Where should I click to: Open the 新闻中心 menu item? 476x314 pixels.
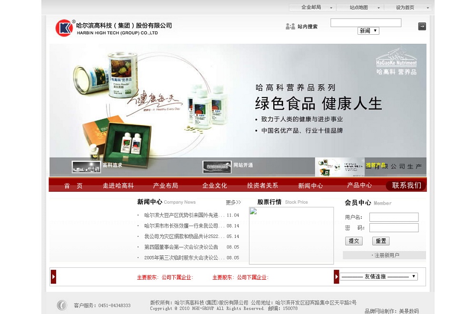[310, 186]
